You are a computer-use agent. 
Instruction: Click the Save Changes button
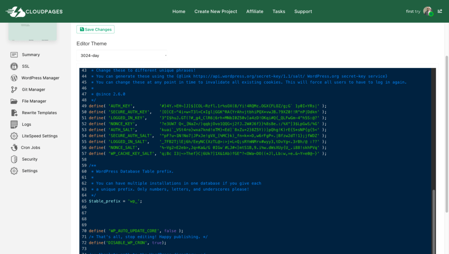(95, 29)
